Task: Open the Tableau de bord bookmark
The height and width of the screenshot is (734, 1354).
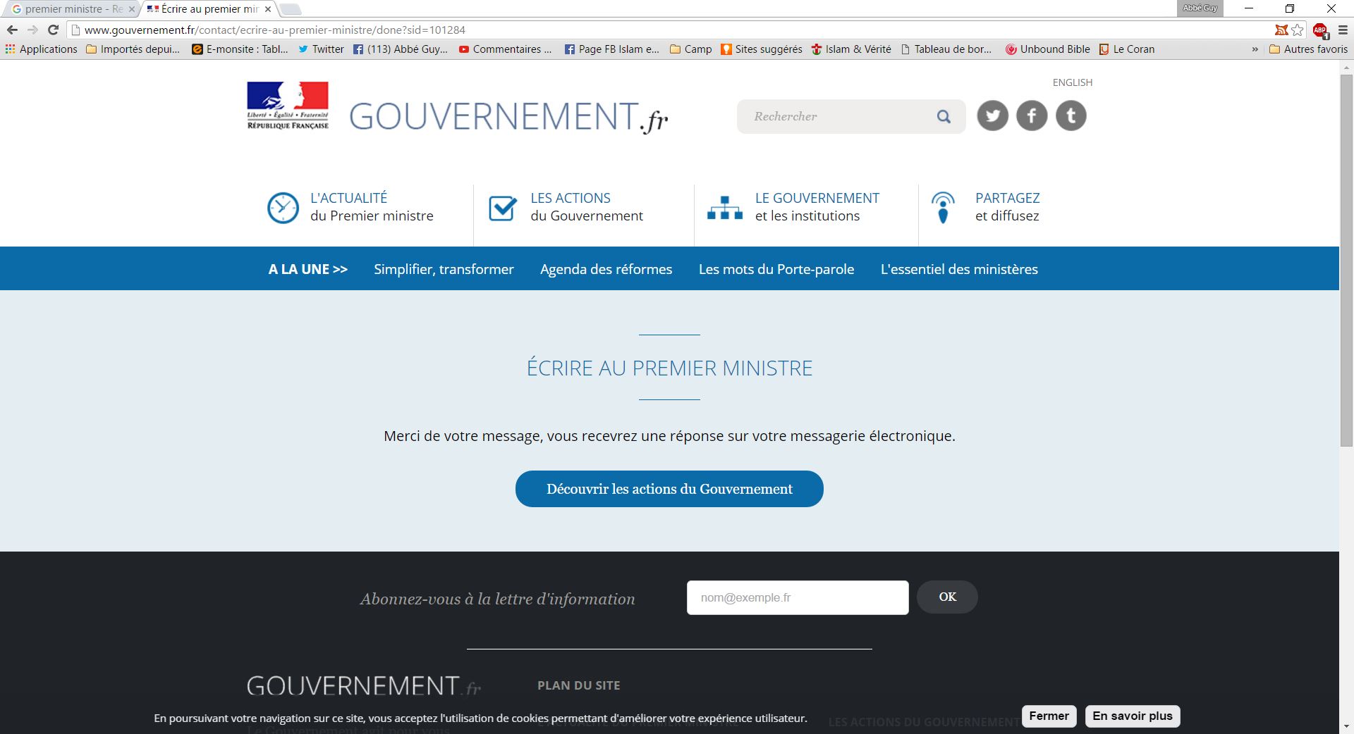Action: coord(946,49)
